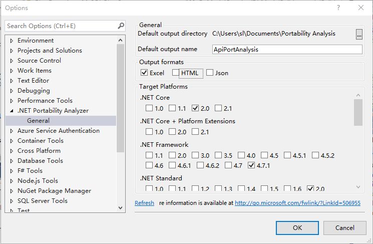Open the go.microsoft.com fwlink URL
The image size is (373, 244).
point(297,203)
